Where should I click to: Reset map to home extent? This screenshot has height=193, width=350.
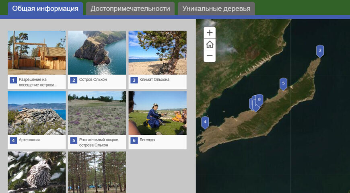click(x=209, y=44)
